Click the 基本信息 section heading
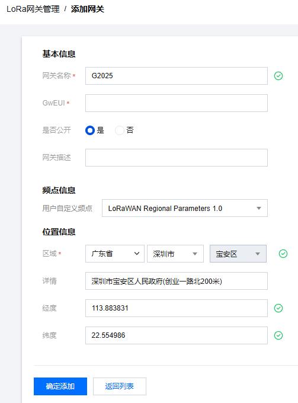Viewport: 298px width, 403px height. point(59,54)
